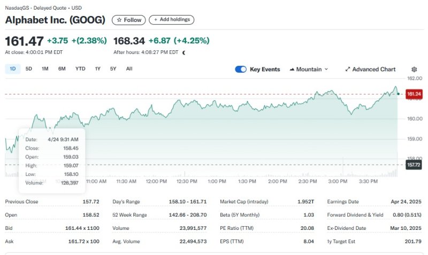The image size is (428, 255).
Task: Show the 6M chart range
Action: pyautogui.click(x=62, y=69)
